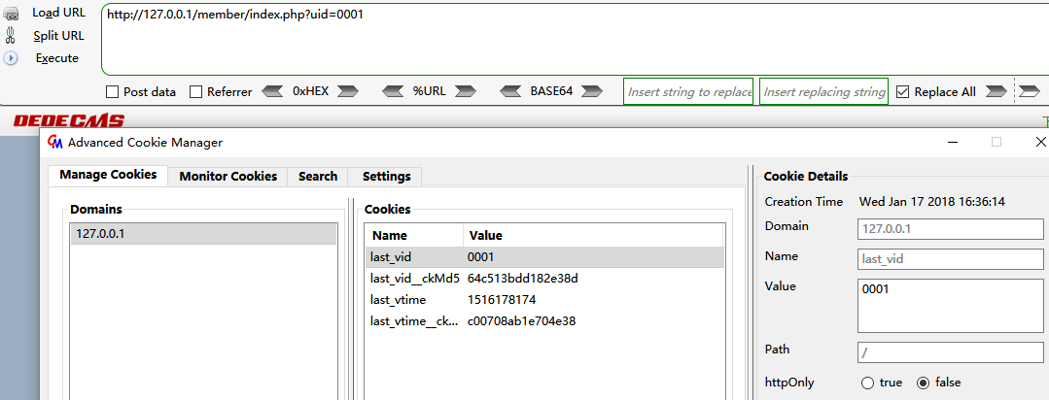The image size is (1049, 400).
Task: Click the Advanced Cookie Manager title icon
Action: coord(55,143)
